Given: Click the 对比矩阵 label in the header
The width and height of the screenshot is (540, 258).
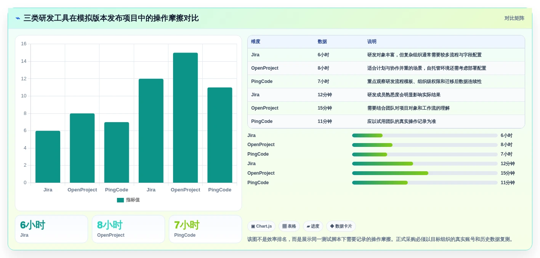Looking at the screenshot, I should click(514, 18).
